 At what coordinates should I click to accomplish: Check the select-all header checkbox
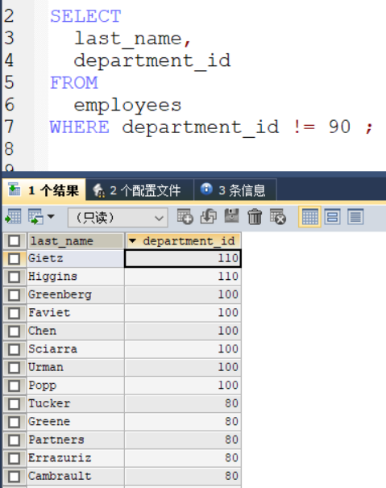(x=15, y=241)
